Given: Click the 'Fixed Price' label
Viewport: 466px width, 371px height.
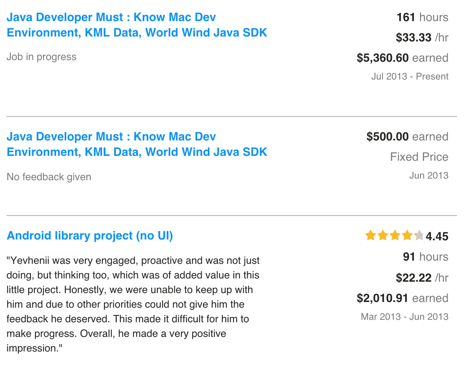Looking at the screenshot, I should click(419, 157).
